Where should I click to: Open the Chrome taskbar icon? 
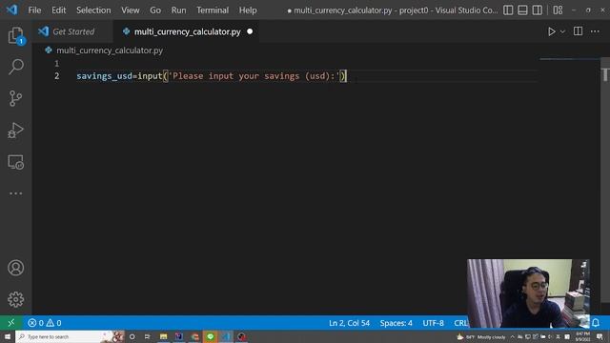(194, 336)
